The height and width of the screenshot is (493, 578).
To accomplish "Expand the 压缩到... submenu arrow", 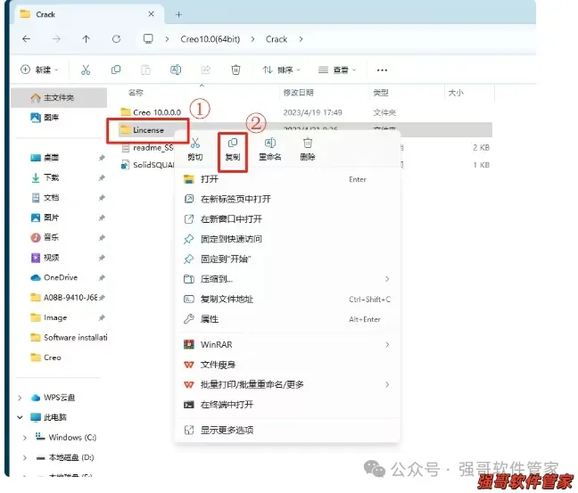I will 387,279.
